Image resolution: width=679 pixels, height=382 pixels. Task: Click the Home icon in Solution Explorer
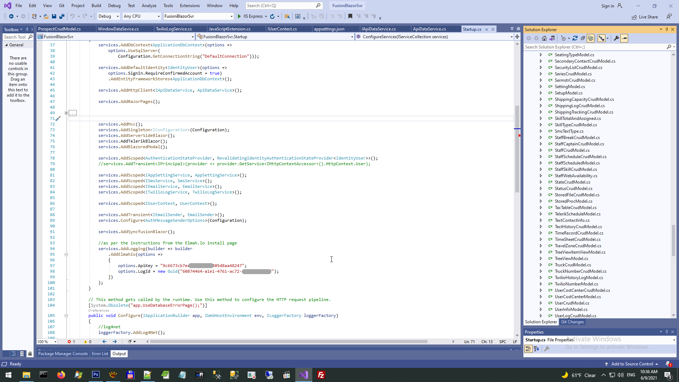click(x=544, y=38)
